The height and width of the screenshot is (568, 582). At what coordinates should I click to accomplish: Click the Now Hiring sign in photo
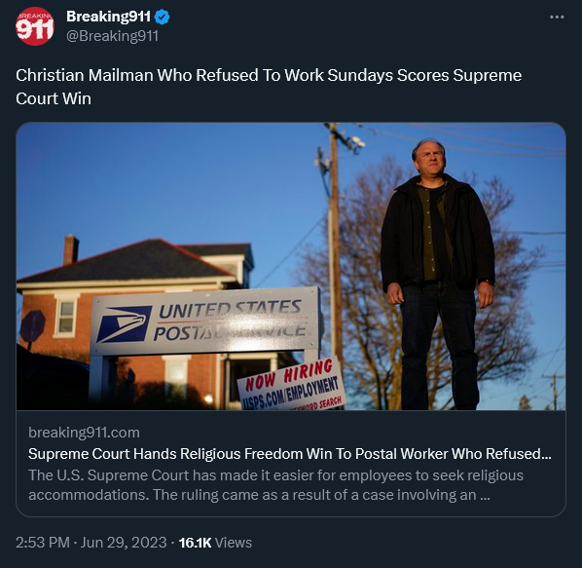292,385
